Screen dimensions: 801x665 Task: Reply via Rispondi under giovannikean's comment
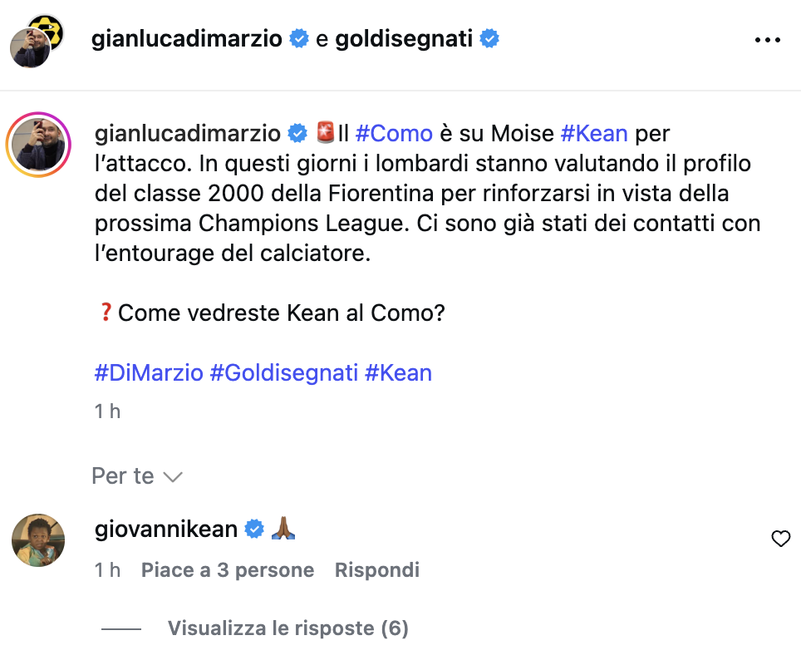pos(377,570)
